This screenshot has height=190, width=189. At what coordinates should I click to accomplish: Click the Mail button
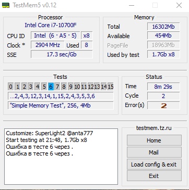154,152
